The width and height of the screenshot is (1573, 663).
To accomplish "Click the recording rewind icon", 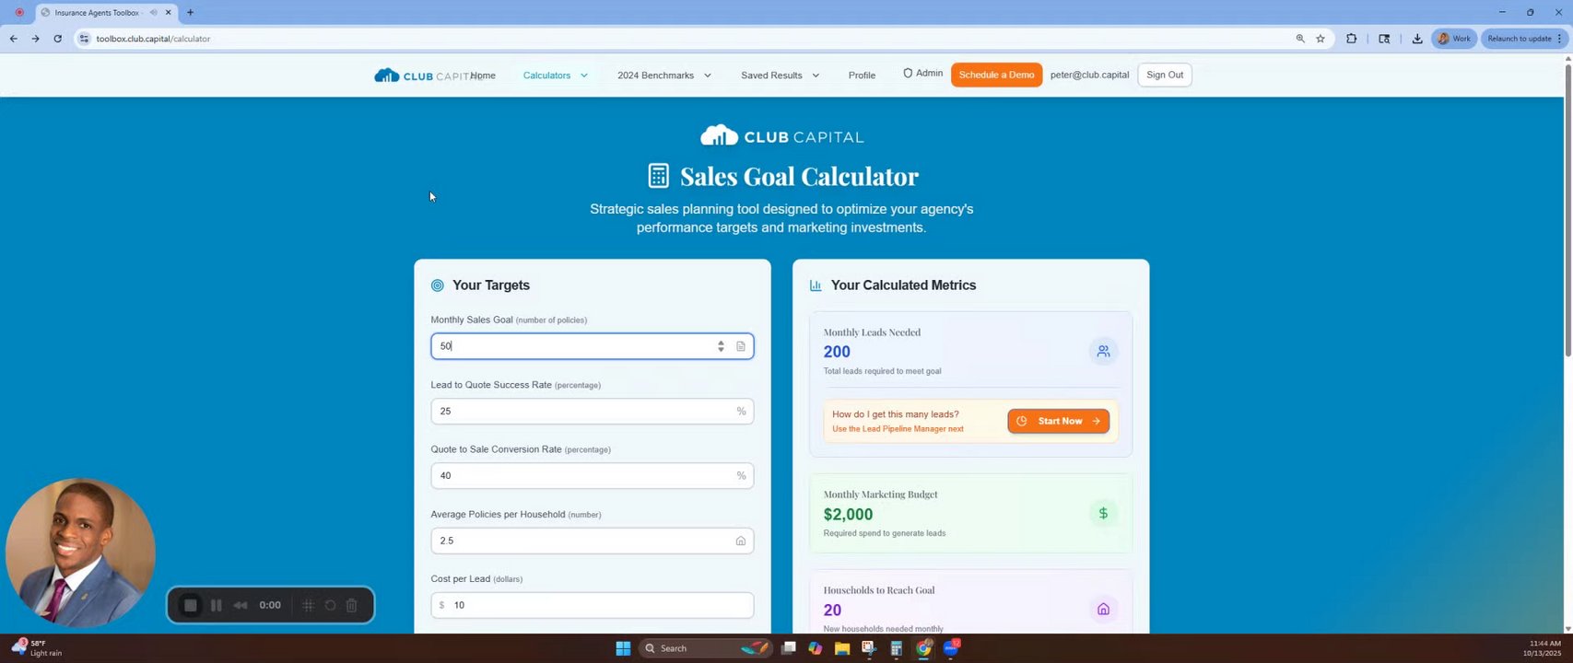I will tap(241, 605).
